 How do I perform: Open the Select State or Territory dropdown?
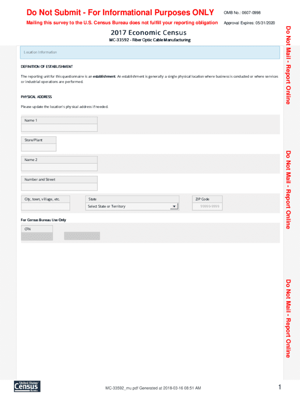pyautogui.click(x=128, y=207)
